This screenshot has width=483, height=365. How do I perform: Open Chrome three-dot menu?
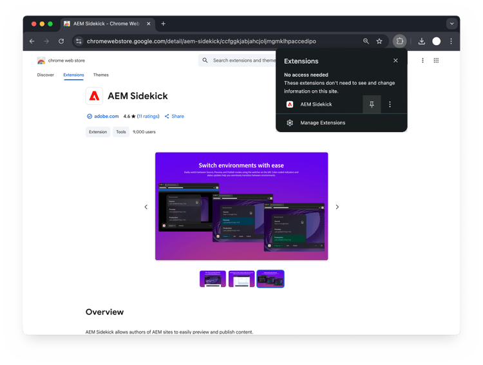451,41
